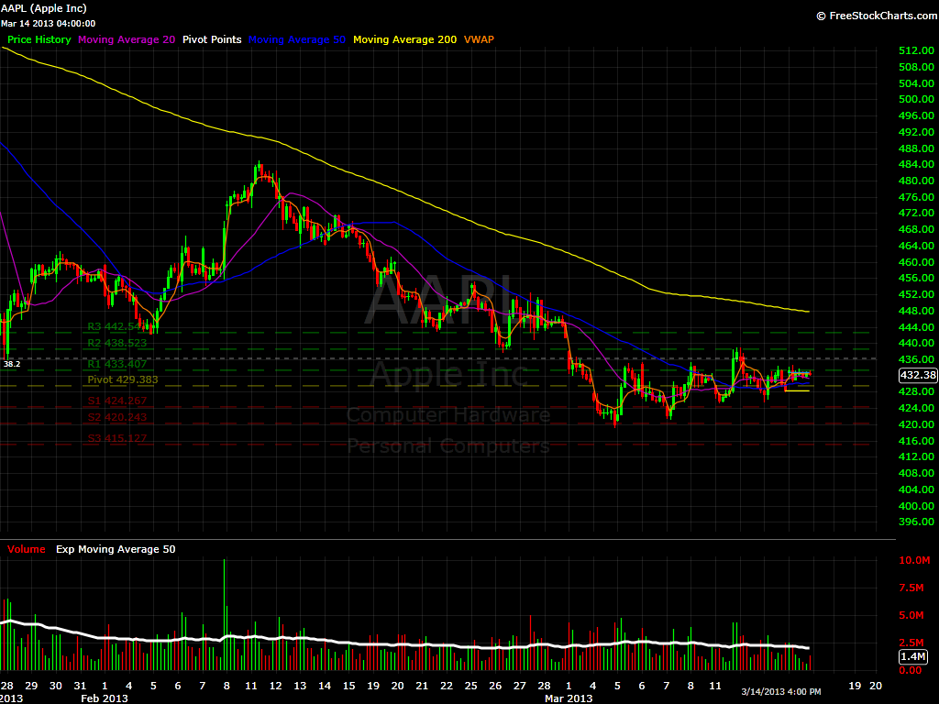Screen dimensions: 939x704
Task: Click the 7.5M volume axis value
Action: coord(911,588)
